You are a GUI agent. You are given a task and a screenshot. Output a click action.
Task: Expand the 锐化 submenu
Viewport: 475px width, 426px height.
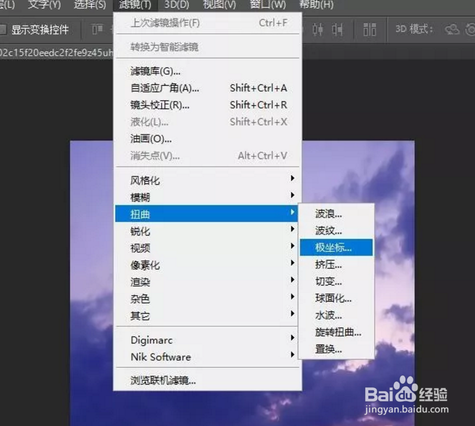(206, 231)
